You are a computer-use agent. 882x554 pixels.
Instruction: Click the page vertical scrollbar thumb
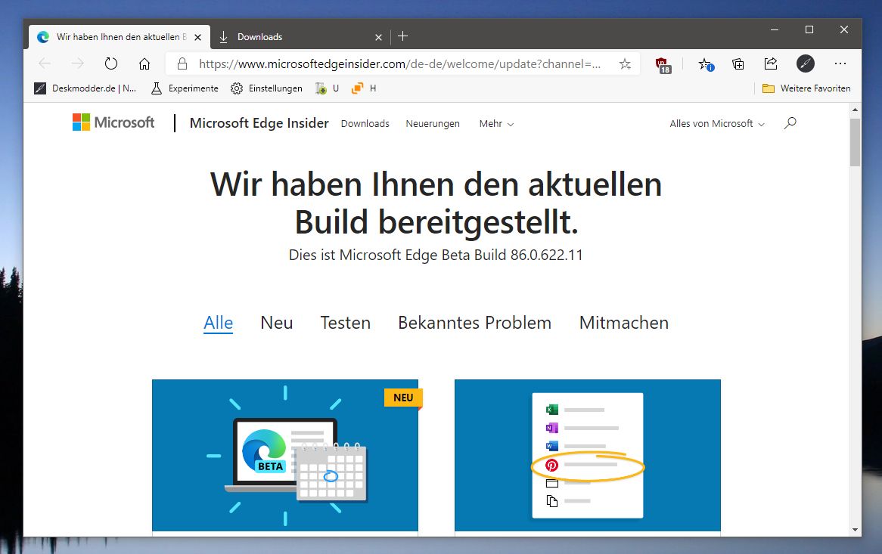pos(855,142)
